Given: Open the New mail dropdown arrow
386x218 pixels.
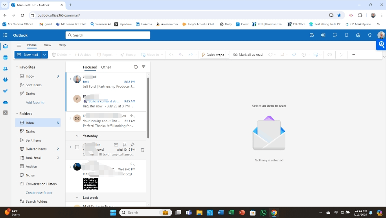Looking at the screenshot, I should (x=44, y=55).
